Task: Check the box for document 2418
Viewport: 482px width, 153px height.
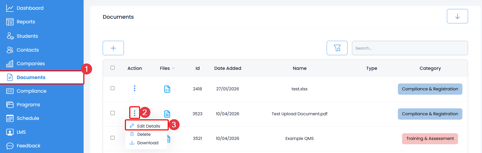Action: [x=113, y=88]
